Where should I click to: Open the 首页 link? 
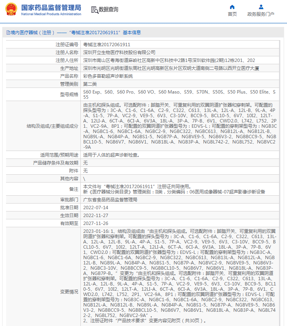coord(232,14)
